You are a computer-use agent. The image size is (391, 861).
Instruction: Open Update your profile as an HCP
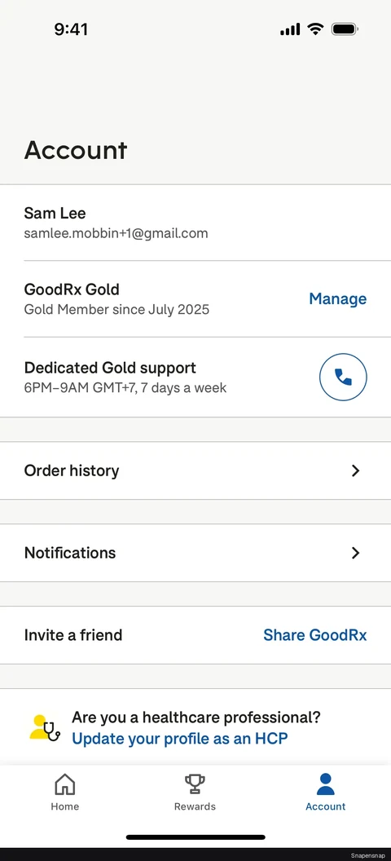point(180,739)
